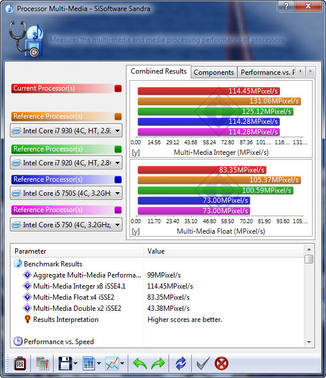
Task: Click Multi-Media Integer (MPixel/s) chart title
Action: (221, 152)
